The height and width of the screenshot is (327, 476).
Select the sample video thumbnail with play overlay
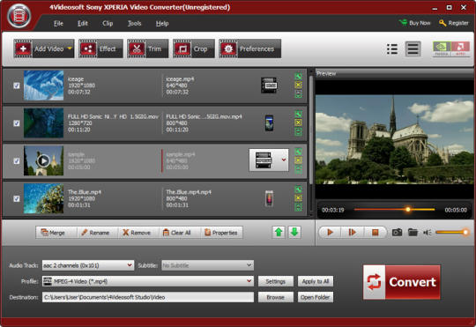[44, 160]
